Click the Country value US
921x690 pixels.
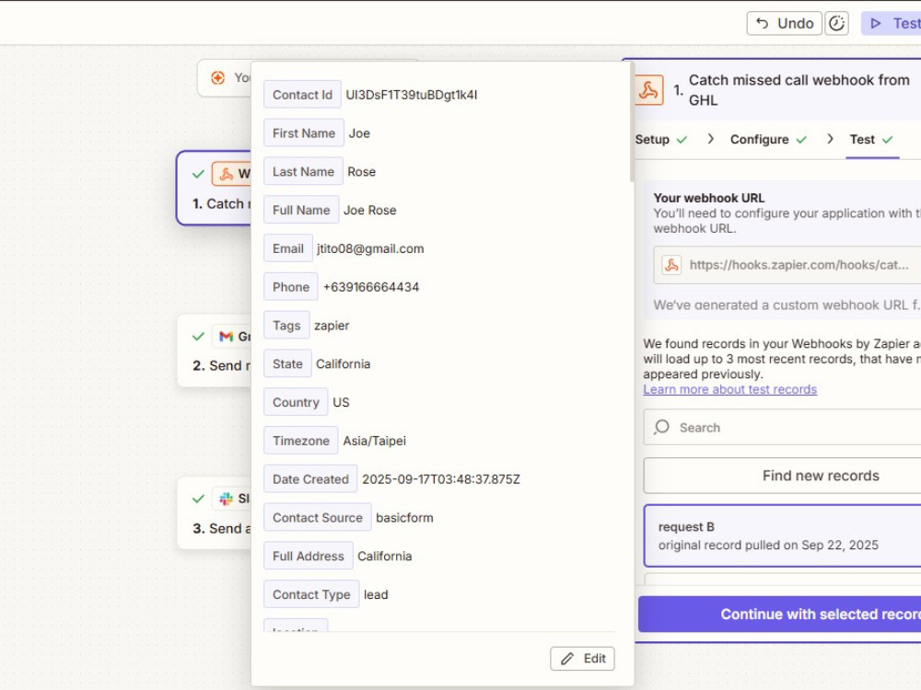(x=341, y=403)
